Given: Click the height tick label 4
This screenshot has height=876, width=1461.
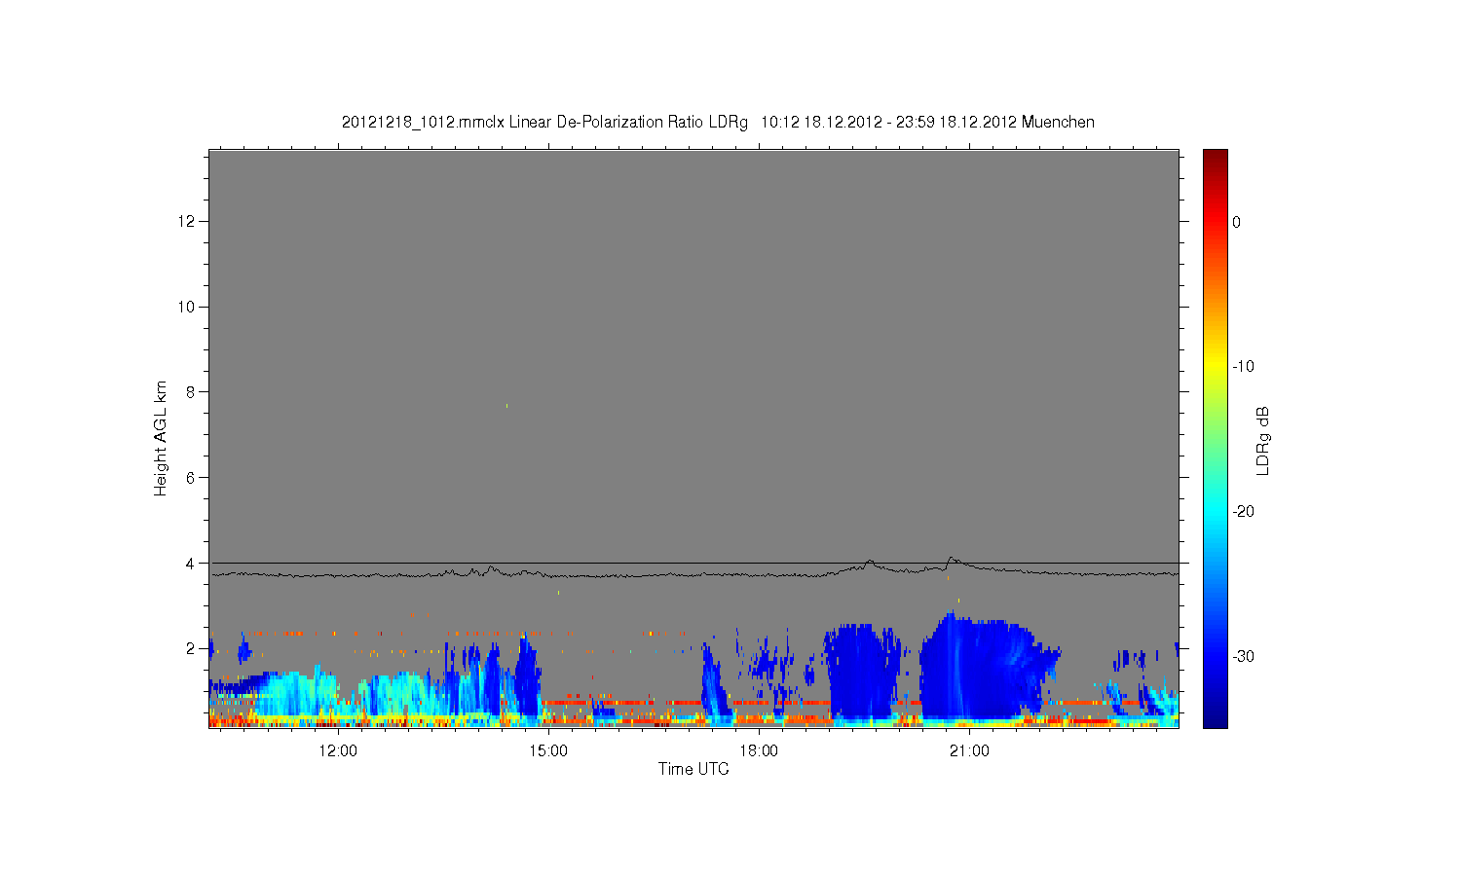Looking at the screenshot, I should 190,563.
